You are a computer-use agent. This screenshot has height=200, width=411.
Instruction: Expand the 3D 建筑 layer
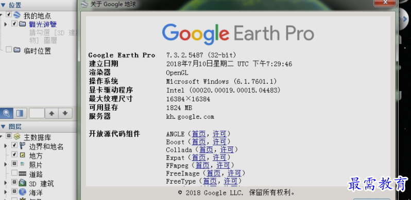pyautogui.click(x=6, y=183)
